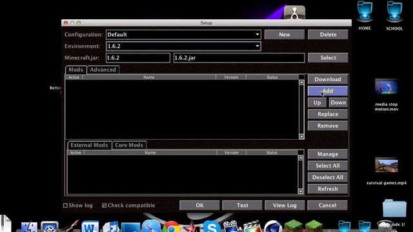This screenshot has height=232, width=413.
Task: Open Safari from the dock
Action: coord(151,226)
